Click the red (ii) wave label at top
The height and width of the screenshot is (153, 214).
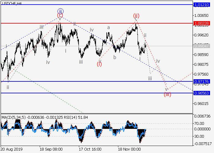tap(136, 15)
